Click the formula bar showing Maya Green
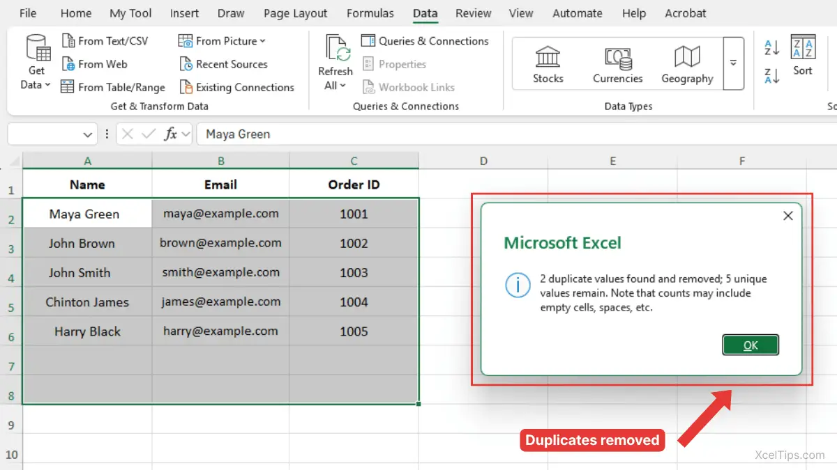The height and width of the screenshot is (470, 837). (x=516, y=134)
